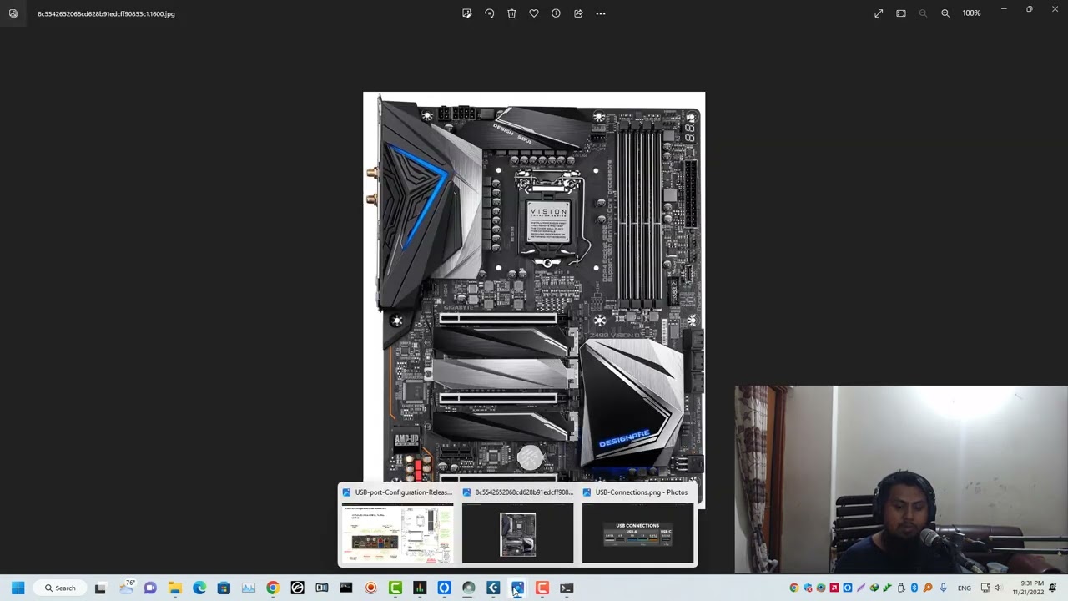Open the command prompt icon at taskbar end
This screenshot has height=601, width=1068.
point(567,588)
